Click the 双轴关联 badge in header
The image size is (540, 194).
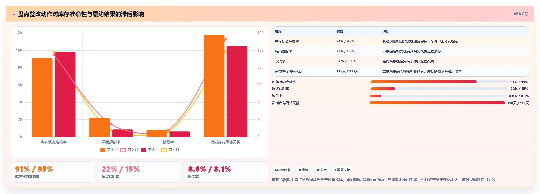[x=521, y=14]
